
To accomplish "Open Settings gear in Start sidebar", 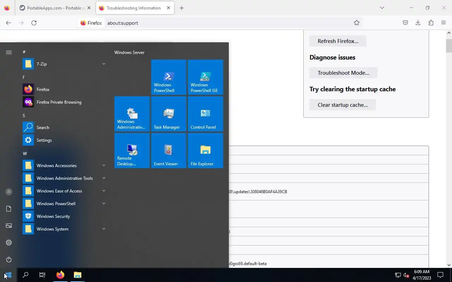I will pyautogui.click(x=9, y=243).
